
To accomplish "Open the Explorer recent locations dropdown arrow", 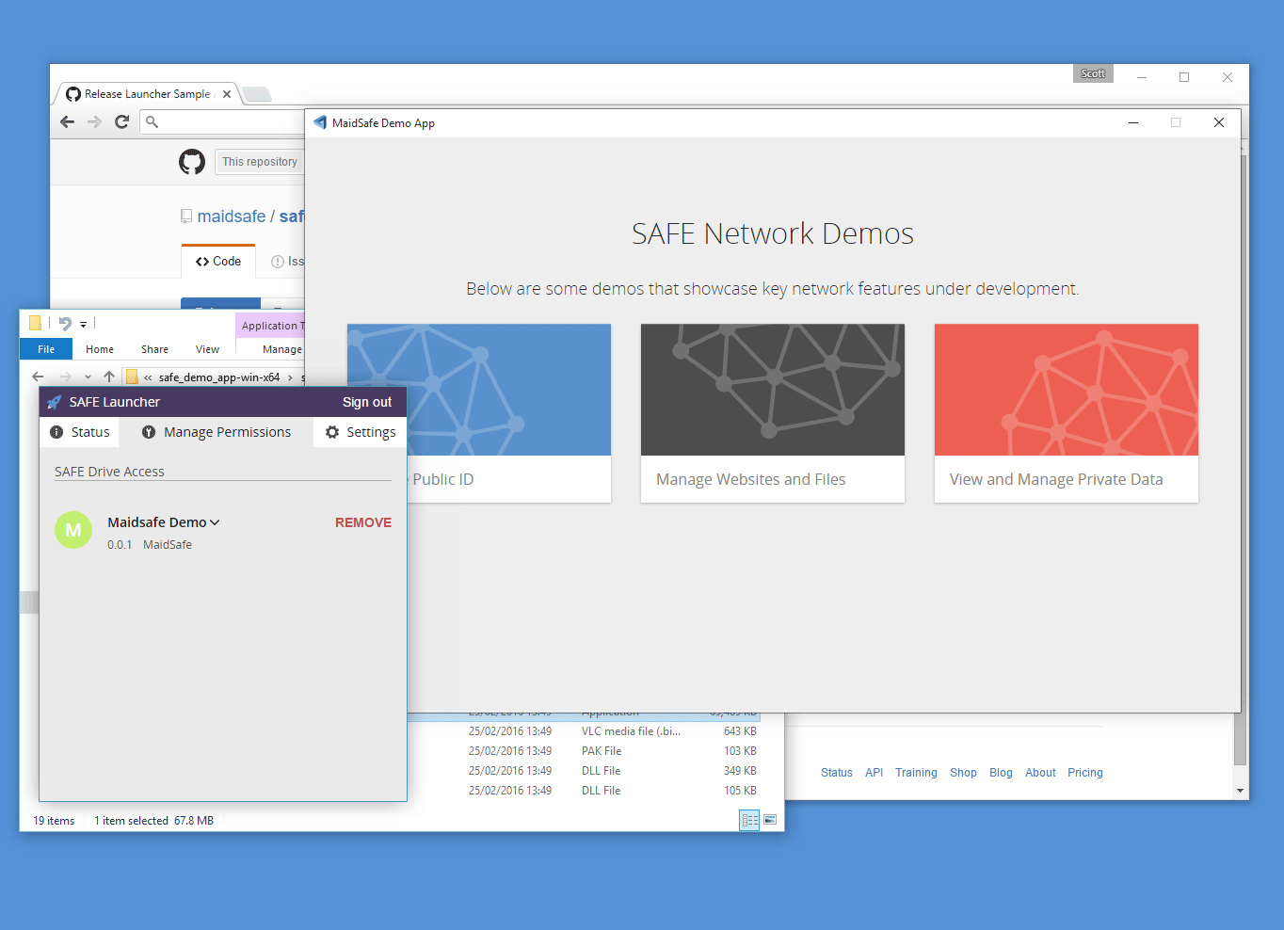I will (88, 377).
